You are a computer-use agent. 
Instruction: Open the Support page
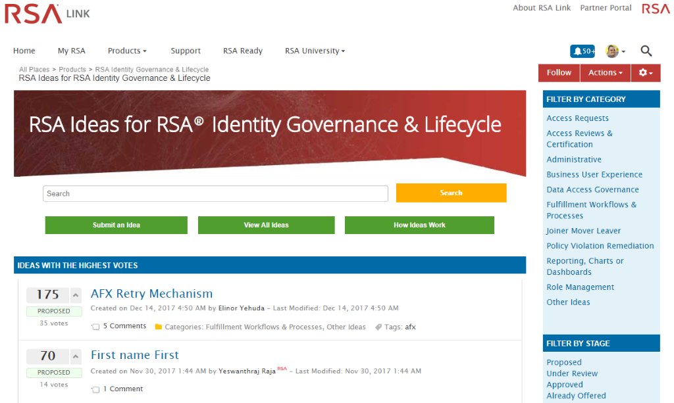coord(186,51)
